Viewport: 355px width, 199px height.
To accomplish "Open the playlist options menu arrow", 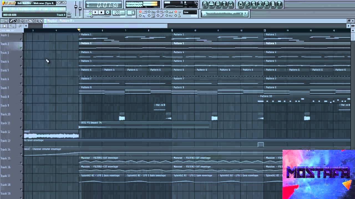I will click(2, 21).
